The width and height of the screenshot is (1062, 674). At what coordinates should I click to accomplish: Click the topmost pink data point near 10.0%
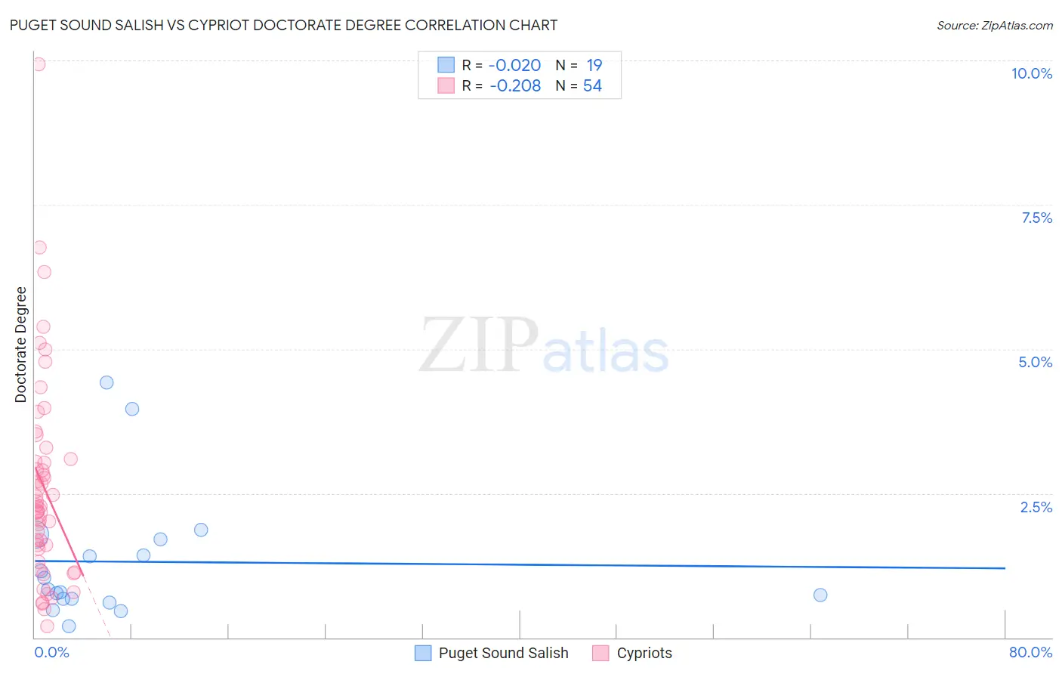click(39, 64)
